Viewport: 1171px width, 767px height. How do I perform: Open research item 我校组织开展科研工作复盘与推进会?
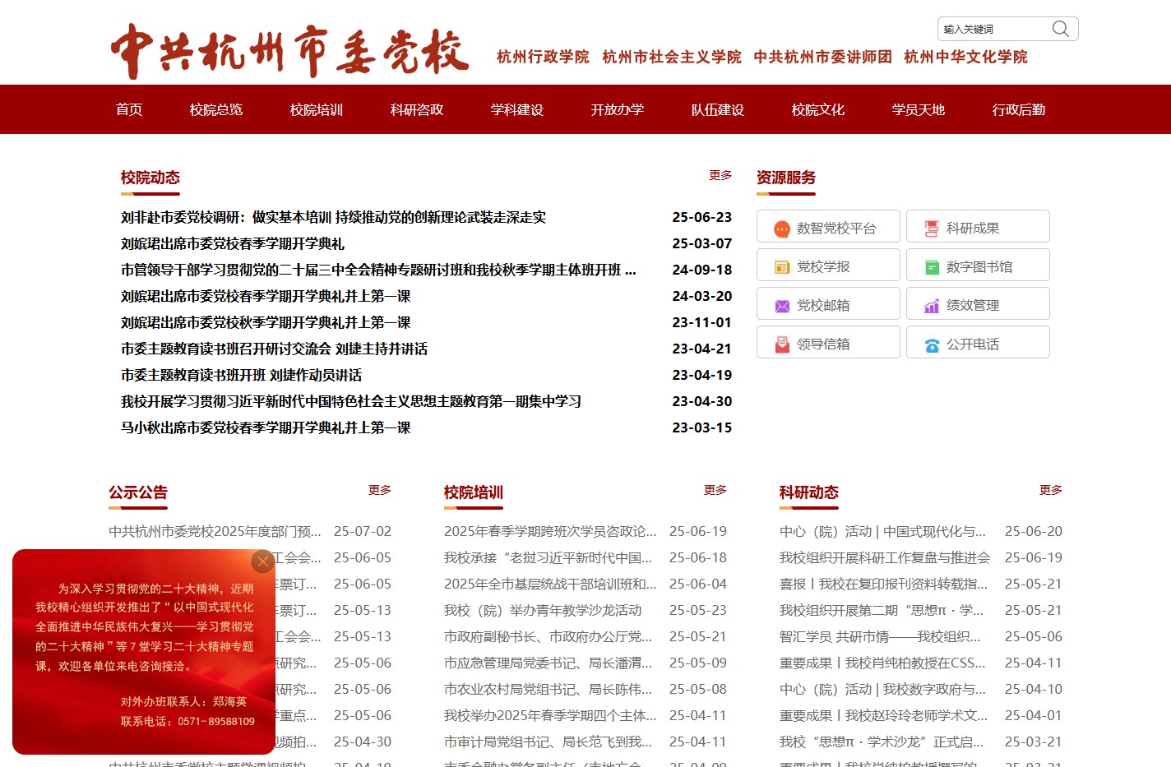[885, 557]
